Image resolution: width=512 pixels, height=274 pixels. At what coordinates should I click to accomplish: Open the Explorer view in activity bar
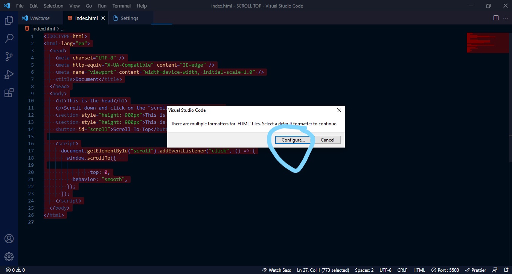click(x=9, y=20)
